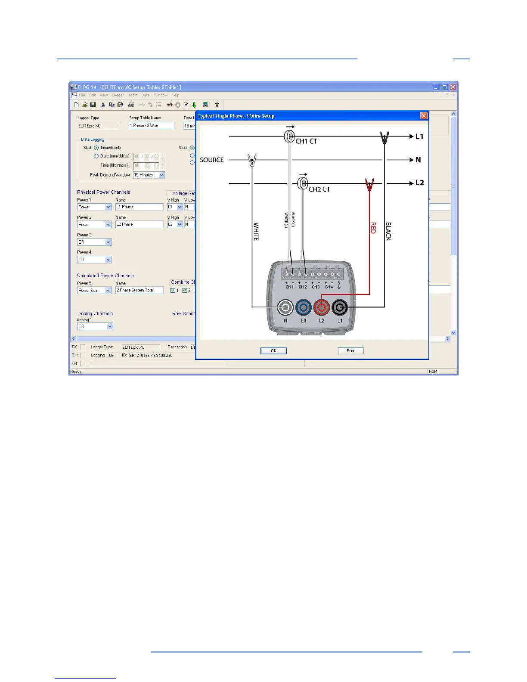Open the File menu
This screenshot has width=527, height=682.
click(x=82, y=95)
